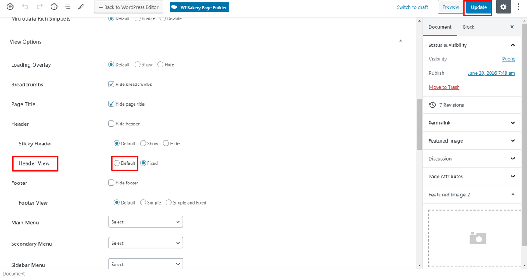This screenshot has width=527, height=276.
Task: Select Default for Loading Overlay
Action: coord(111,64)
